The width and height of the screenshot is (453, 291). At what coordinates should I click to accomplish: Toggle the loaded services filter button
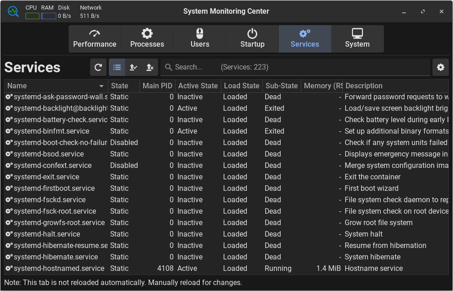(x=133, y=67)
